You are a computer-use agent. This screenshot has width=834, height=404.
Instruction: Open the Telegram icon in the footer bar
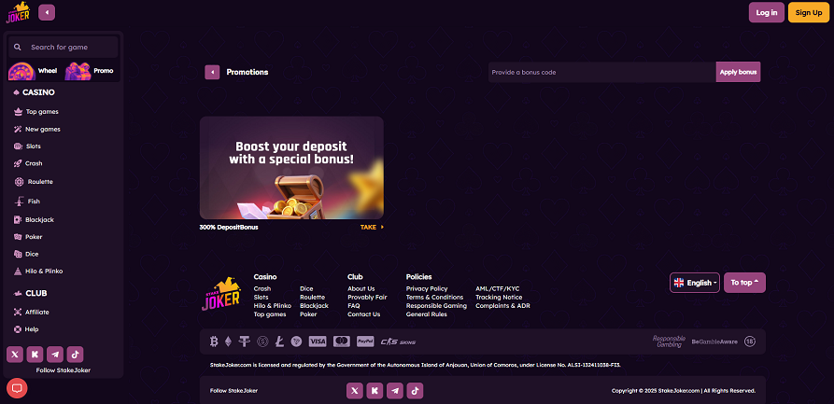click(395, 391)
